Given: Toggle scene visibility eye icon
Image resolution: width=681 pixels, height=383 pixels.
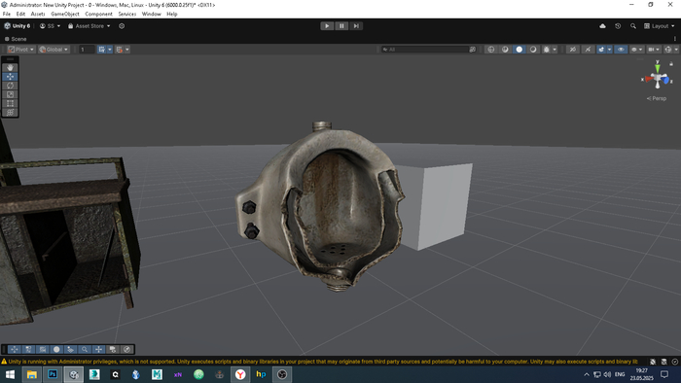Looking at the screenshot, I should 621,50.
